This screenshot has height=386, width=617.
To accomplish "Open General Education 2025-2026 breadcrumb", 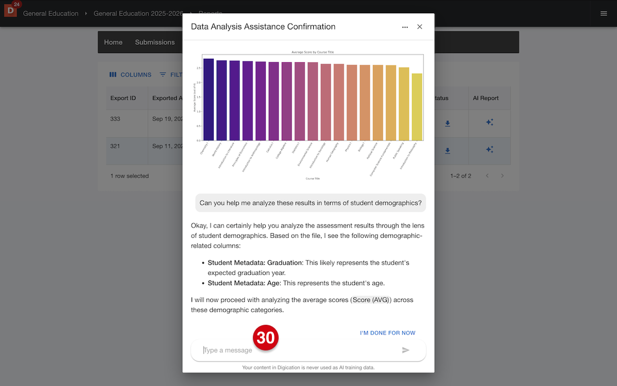I will click(138, 13).
